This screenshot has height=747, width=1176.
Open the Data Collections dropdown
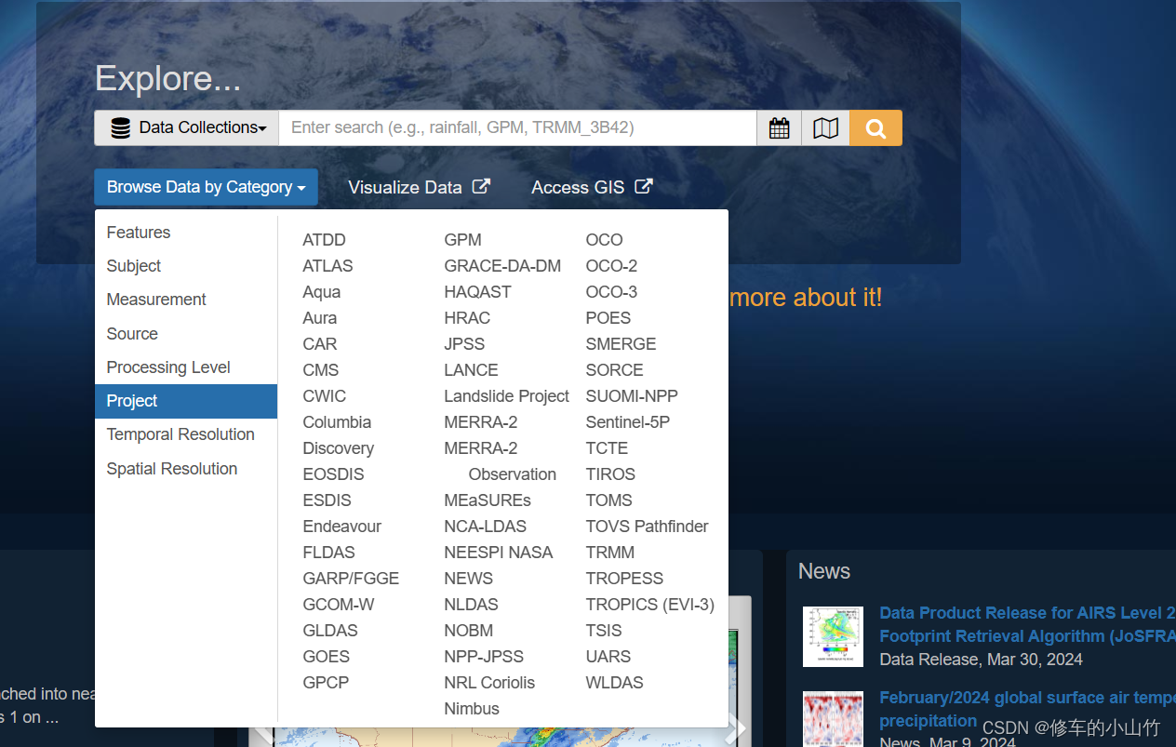187,128
